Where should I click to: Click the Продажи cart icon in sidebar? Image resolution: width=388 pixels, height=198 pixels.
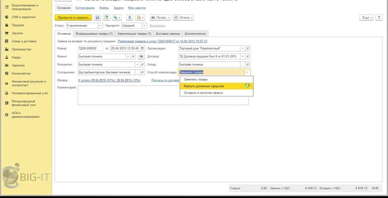click(x=6, y=25)
